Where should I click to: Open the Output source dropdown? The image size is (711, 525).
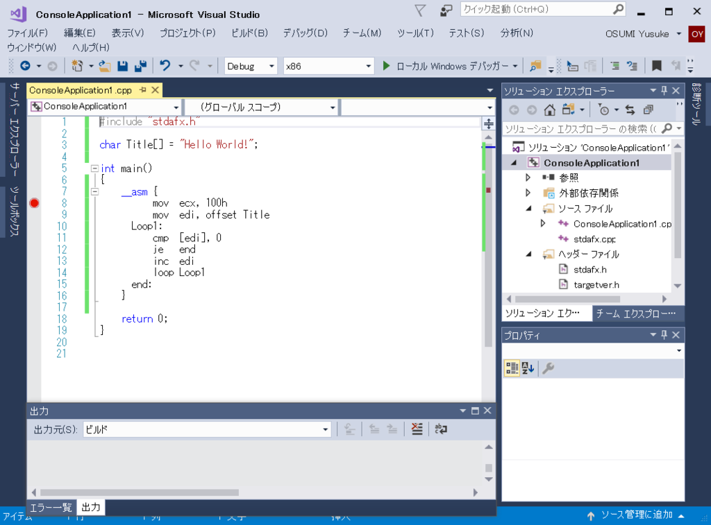tap(207, 429)
